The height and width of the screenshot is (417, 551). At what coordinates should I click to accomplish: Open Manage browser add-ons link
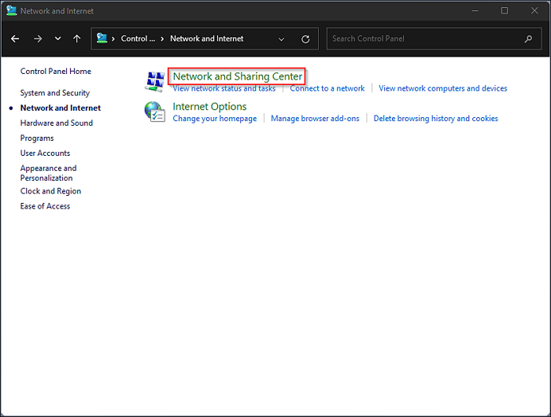point(315,118)
